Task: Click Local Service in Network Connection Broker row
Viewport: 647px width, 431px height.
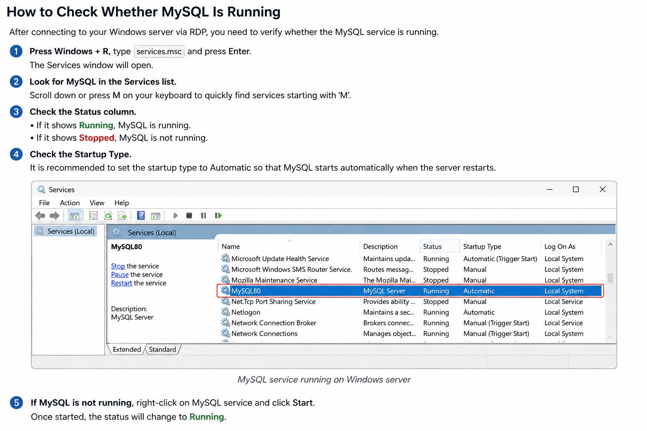Action: point(564,323)
